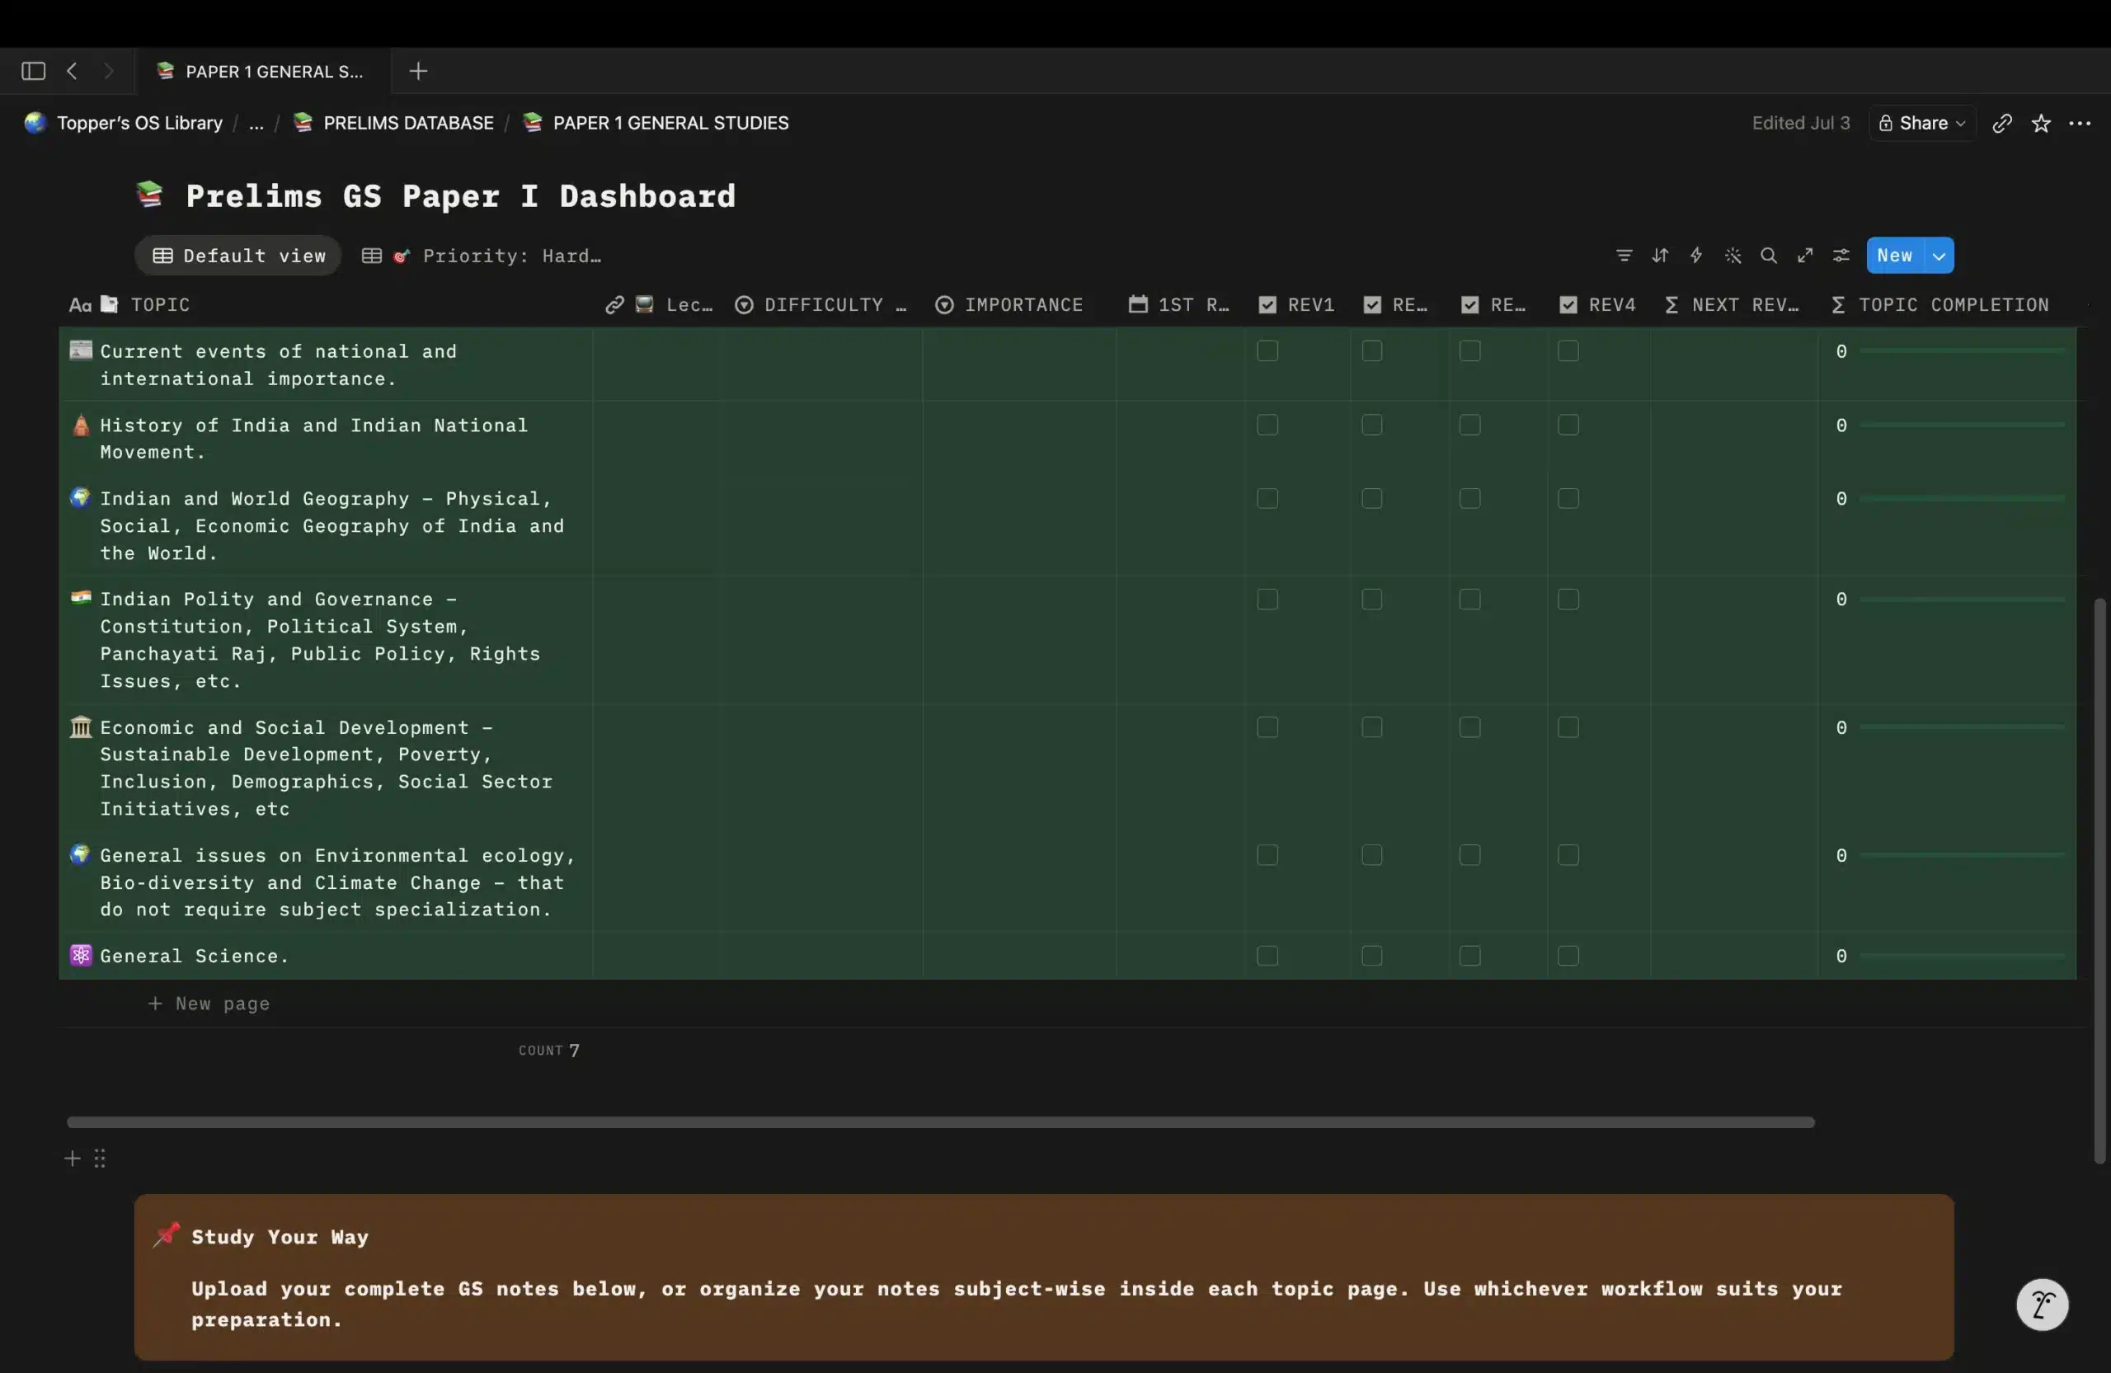Check REV1 for Indian and World Geography row
The height and width of the screenshot is (1373, 2111).
point(1267,498)
